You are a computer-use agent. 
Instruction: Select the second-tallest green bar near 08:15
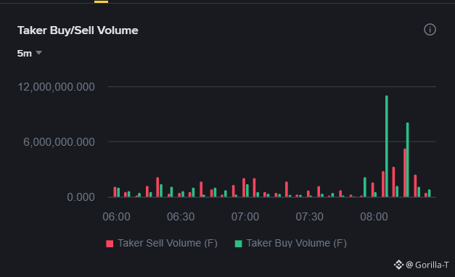tap(408, 160)
